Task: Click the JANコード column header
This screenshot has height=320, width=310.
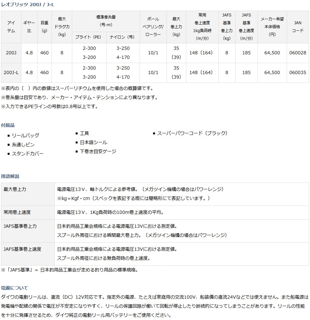Action: point(298,27)
